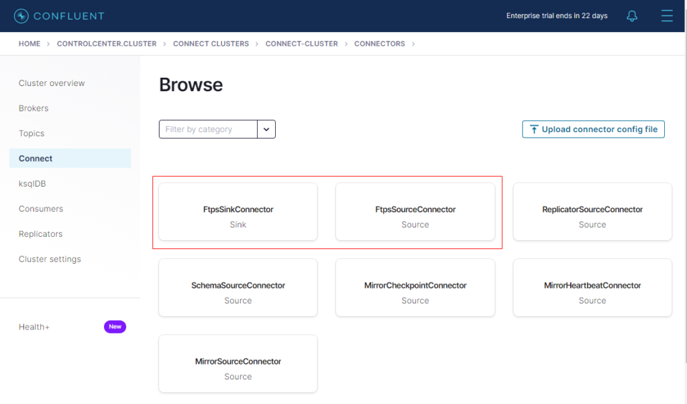Select the FtpsSinkConnector card
The height and width of the screenshot is (404, 687).
tap(237, 212)
